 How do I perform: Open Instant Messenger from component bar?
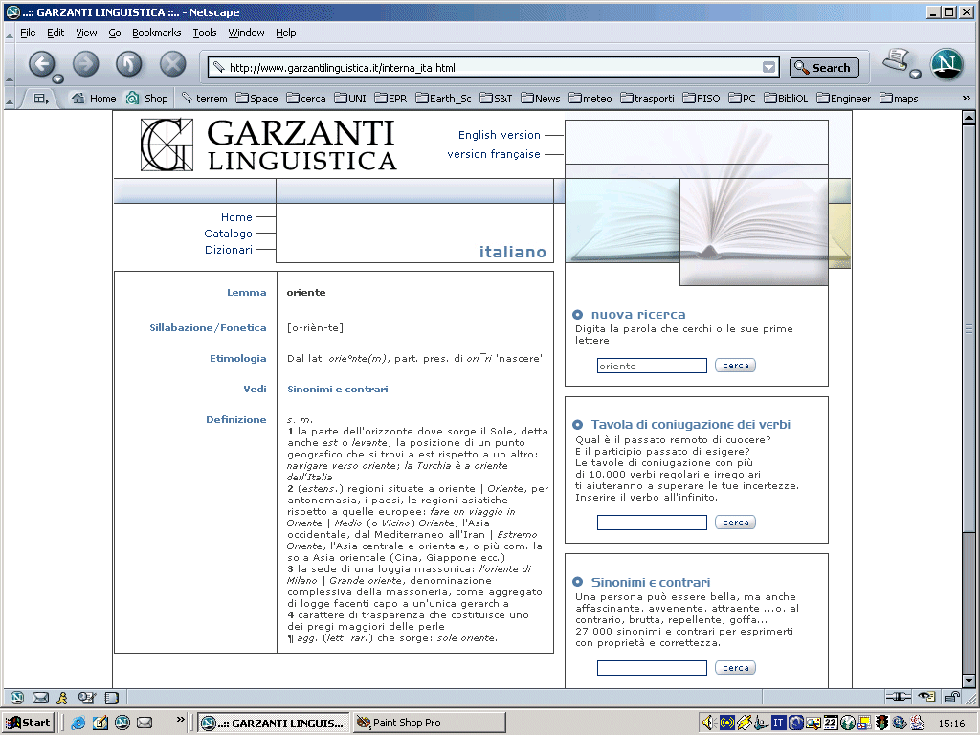(62, 698)
